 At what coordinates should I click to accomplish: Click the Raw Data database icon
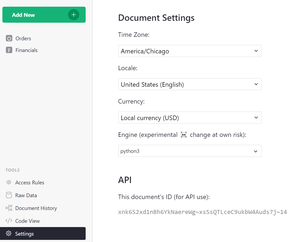[8, 195]
